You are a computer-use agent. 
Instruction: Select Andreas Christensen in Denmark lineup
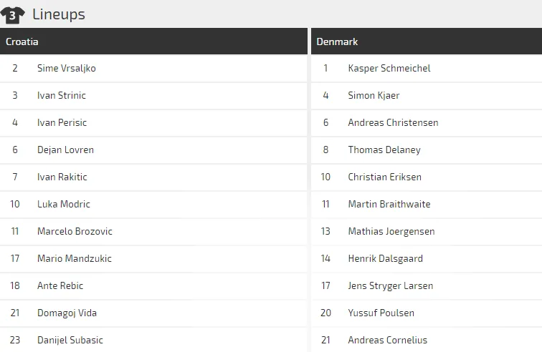(393, 122)
